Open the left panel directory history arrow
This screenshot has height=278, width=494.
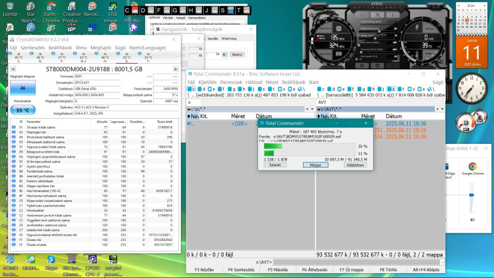[x=312, y=109]
